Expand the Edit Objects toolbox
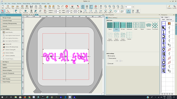Image resolution: width=177 pixels, height=99 pixels. [x=11, y=62]
